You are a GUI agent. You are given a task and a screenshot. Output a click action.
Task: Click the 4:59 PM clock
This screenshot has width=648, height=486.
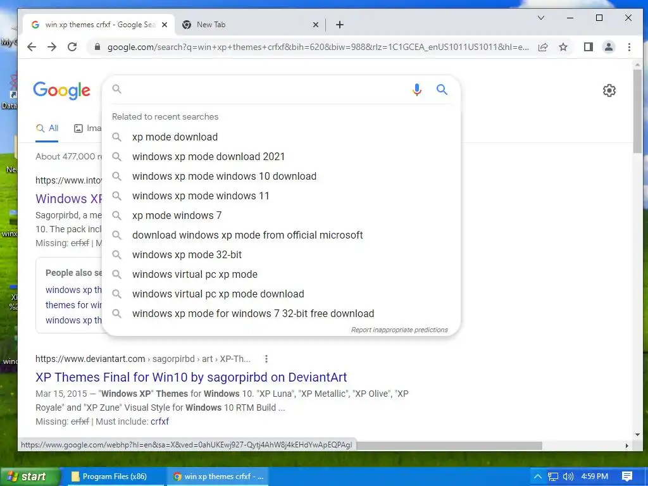click(x=595, y=477)
